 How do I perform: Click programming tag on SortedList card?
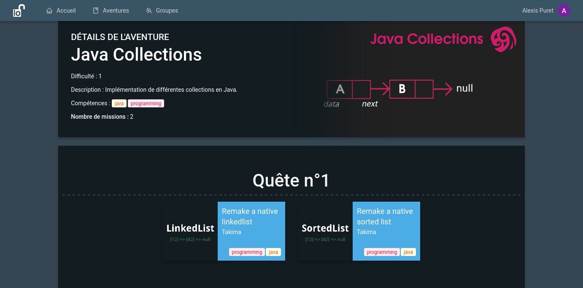tap(382, 252)
